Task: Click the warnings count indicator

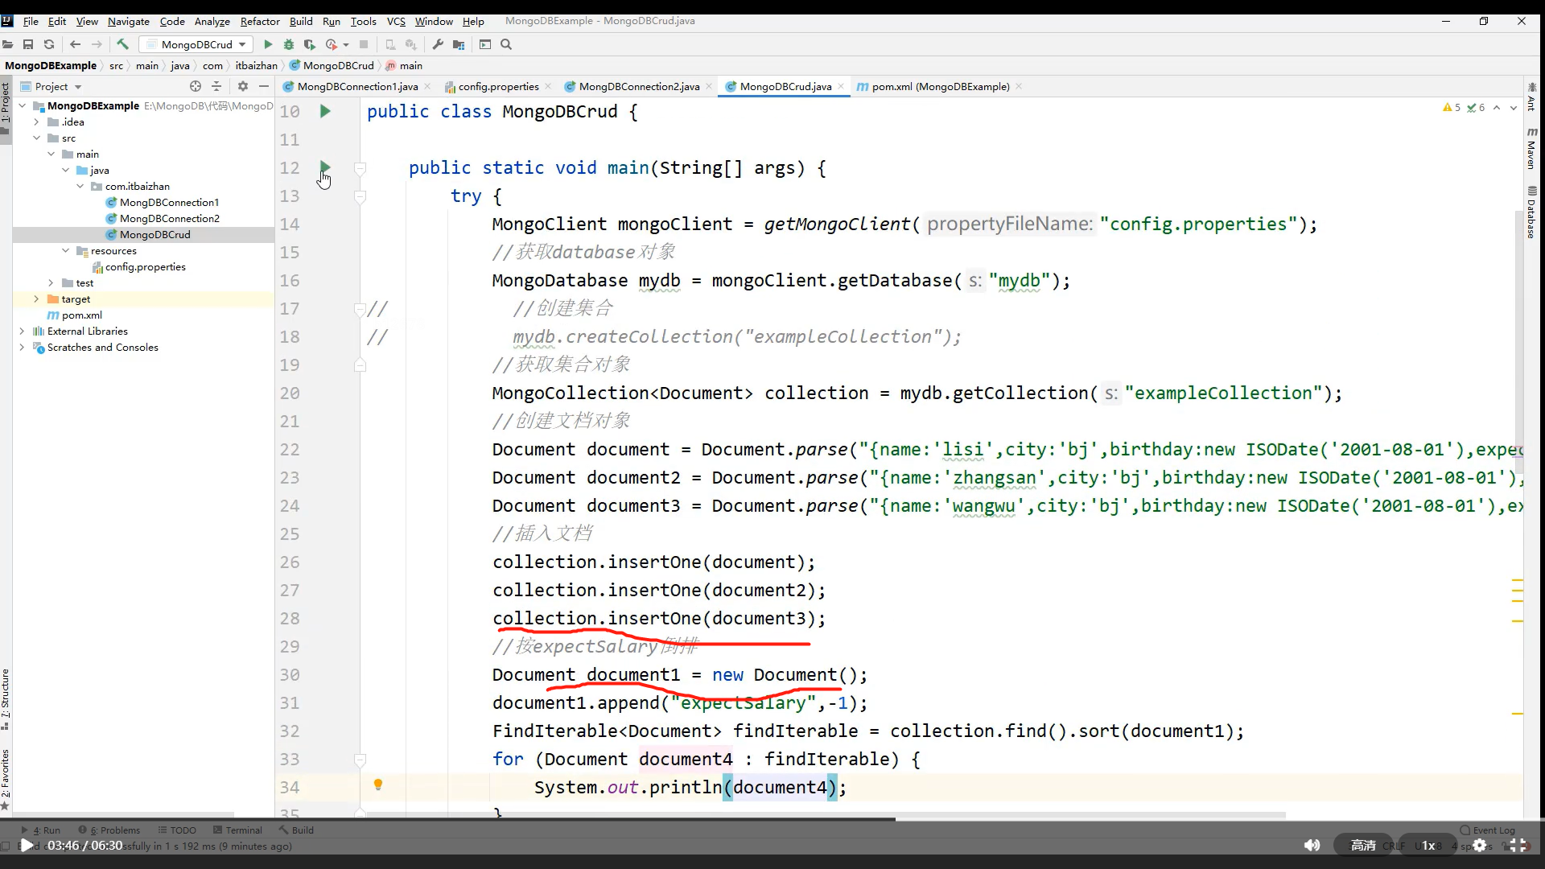Action: pos(1452,107)
